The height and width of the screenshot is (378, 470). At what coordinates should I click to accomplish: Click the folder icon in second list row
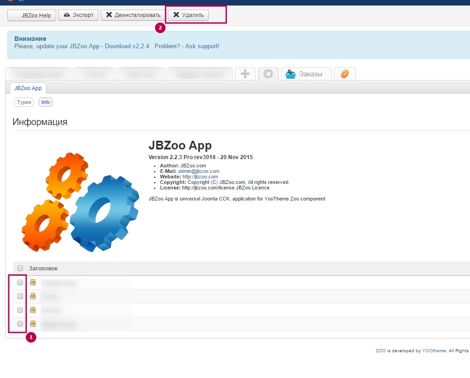coord(33,296)
